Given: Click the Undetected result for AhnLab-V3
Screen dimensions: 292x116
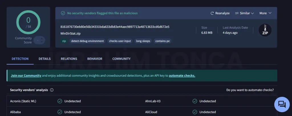Looking at the screenshot, I should coord(208,101).
